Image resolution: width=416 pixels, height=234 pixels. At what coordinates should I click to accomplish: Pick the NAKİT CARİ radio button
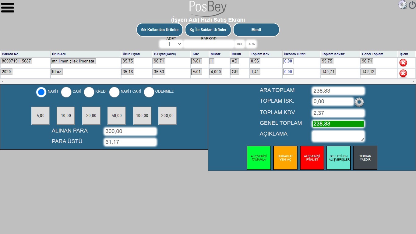tap(114, 92)
